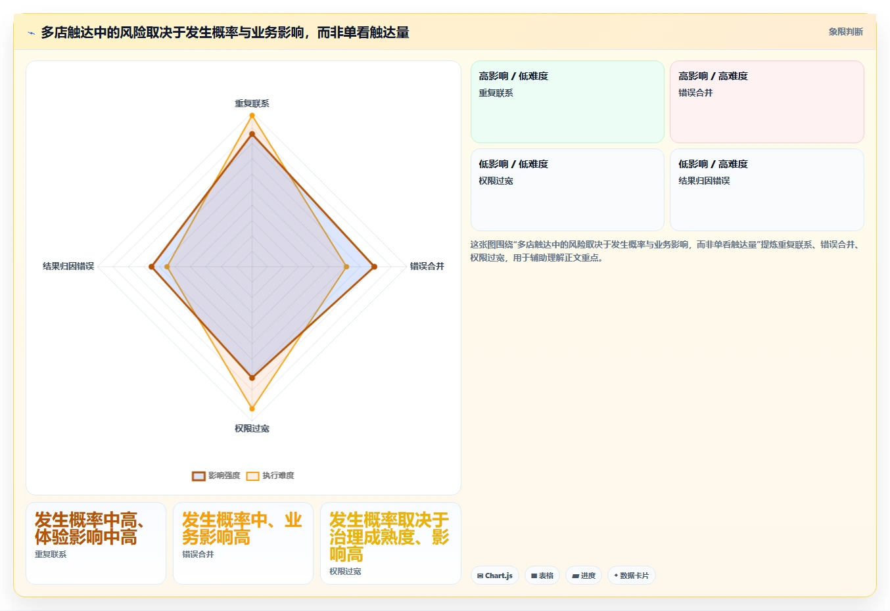Select the main title about 多店触达中的风险
Image resolution: width=890 pixels, height=611 pixels.
[225, 32]
